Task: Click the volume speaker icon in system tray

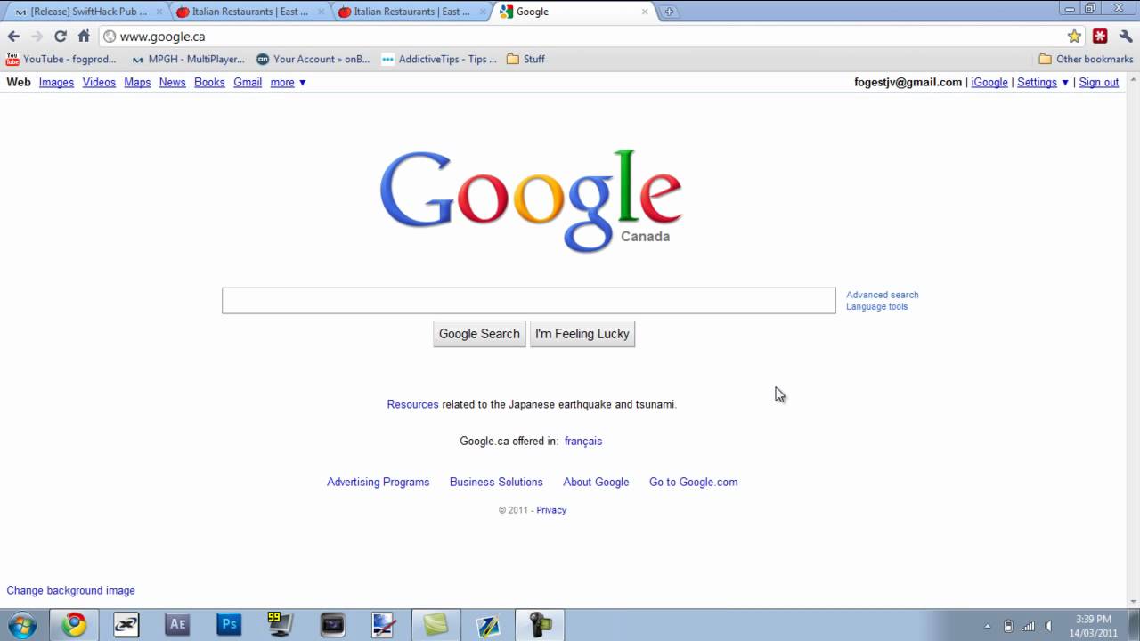Action: click(1048, 626)
